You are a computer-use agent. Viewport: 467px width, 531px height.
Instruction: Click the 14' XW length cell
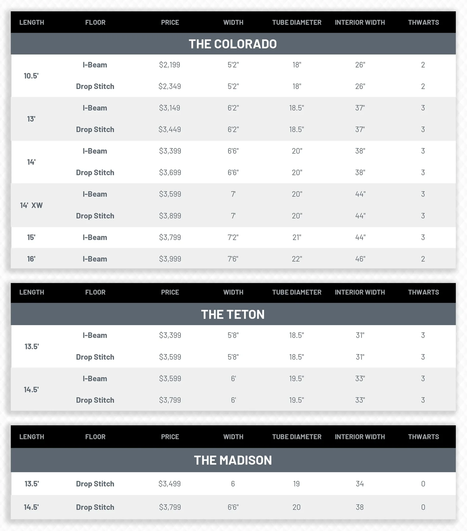click(x=31, y=205)
